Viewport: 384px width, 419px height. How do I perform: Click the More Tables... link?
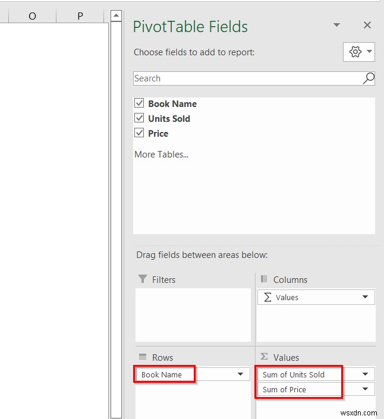[162, 155]
